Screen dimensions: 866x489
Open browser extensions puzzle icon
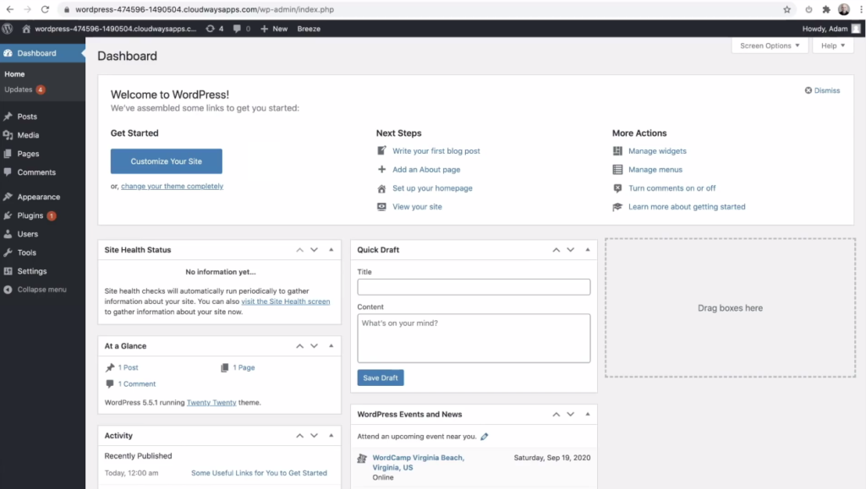click(826, 9)
